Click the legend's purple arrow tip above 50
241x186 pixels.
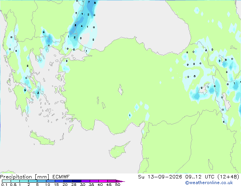pos(121,181)
